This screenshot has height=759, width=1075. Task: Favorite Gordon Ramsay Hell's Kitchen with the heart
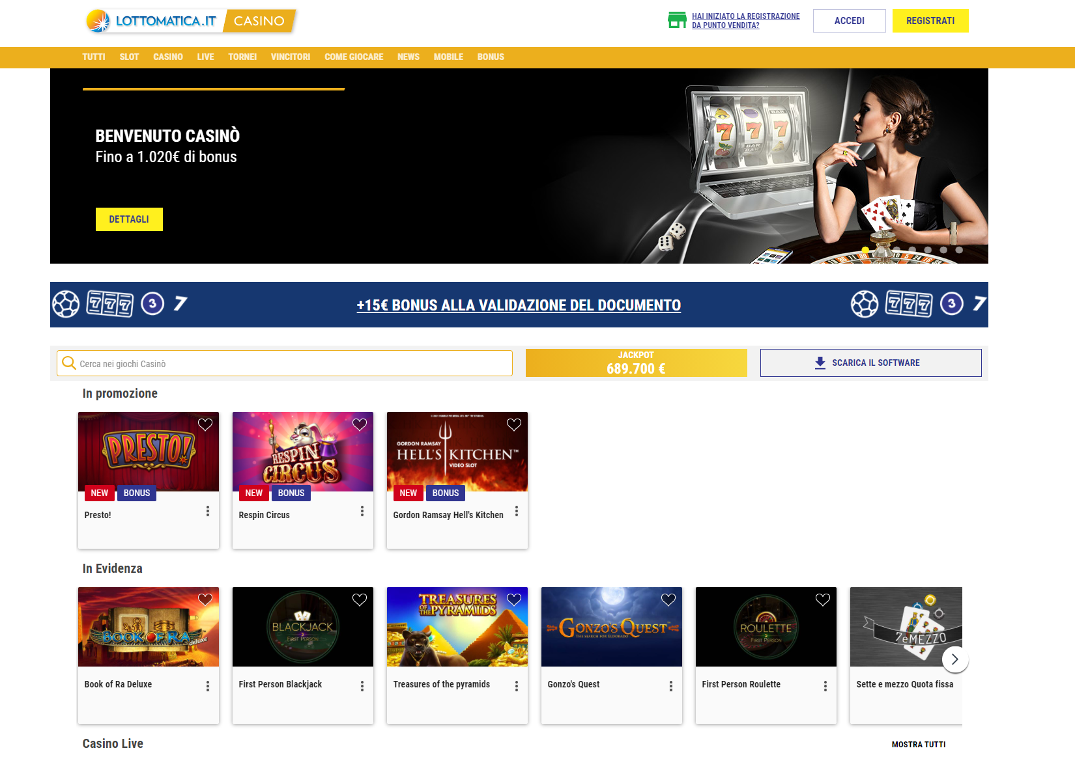[x=514, y=424]
